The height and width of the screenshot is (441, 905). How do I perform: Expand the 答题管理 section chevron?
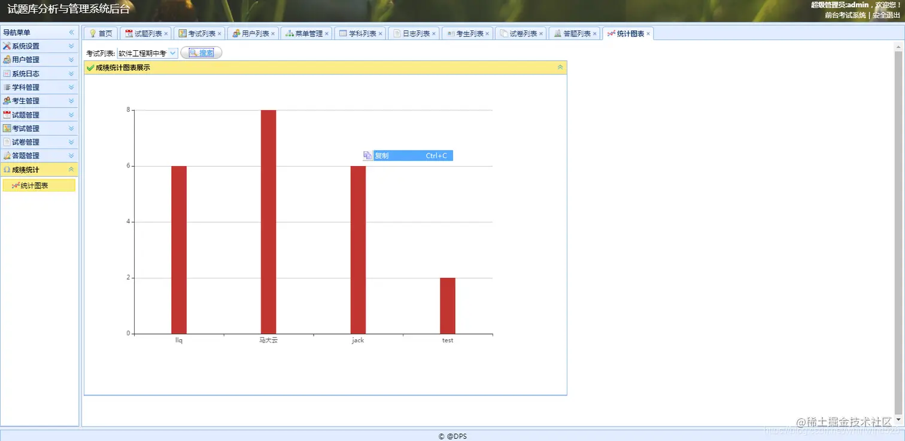point(71,156)
